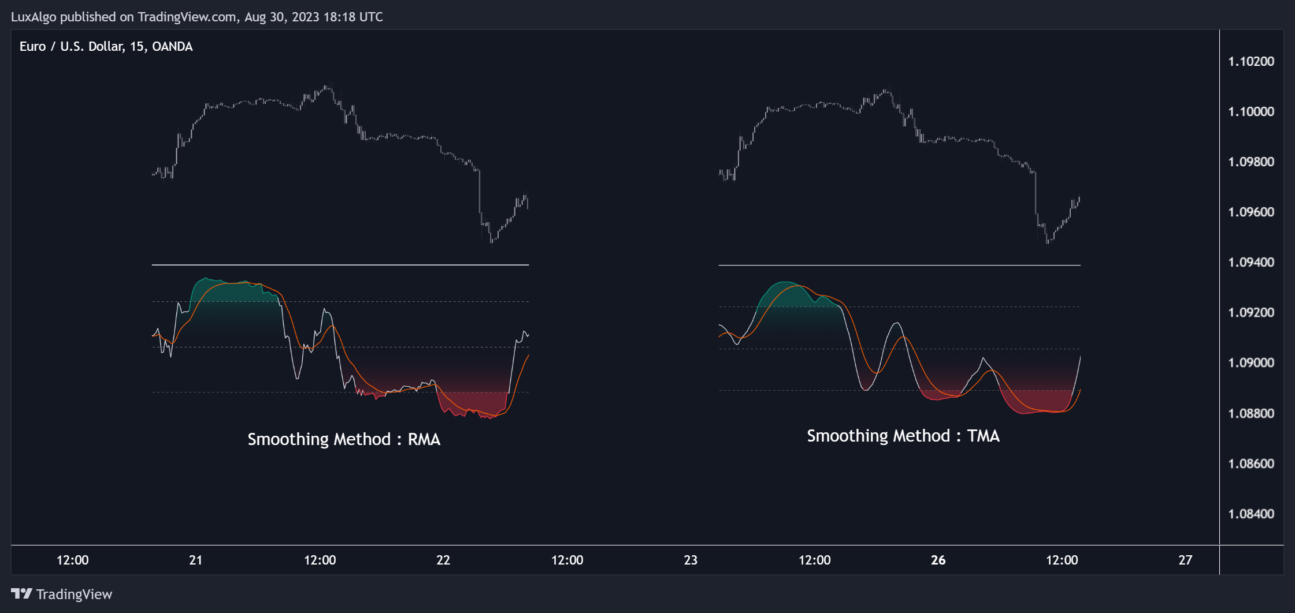Click the 12:00 label between 22 and 23
The image size is (1295, 613).
(x=567, y=560)
